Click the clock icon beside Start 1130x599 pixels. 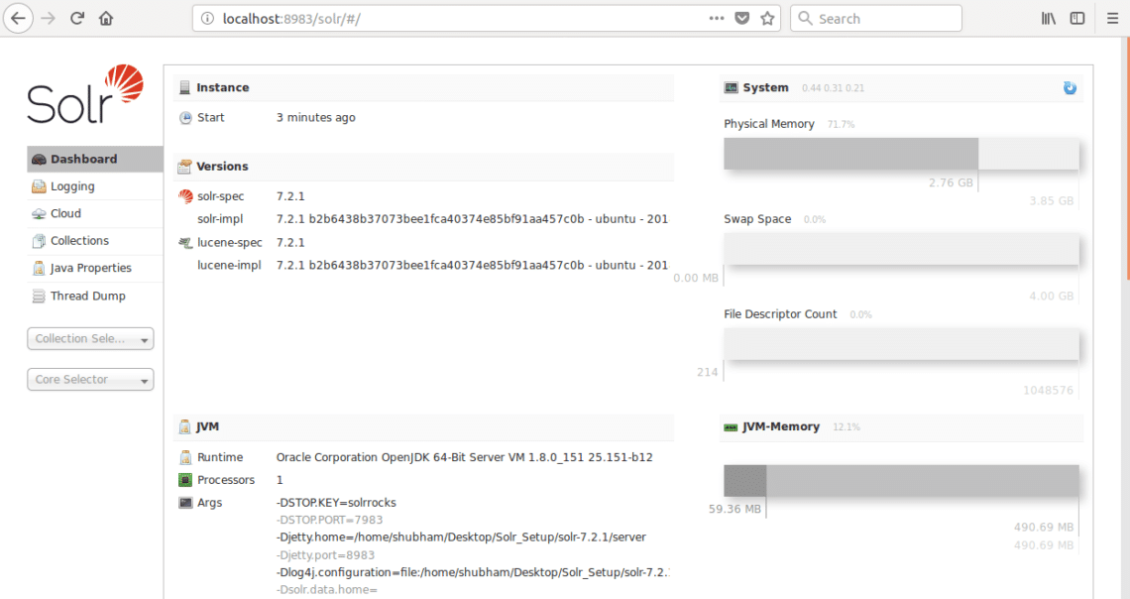(185, 117)
